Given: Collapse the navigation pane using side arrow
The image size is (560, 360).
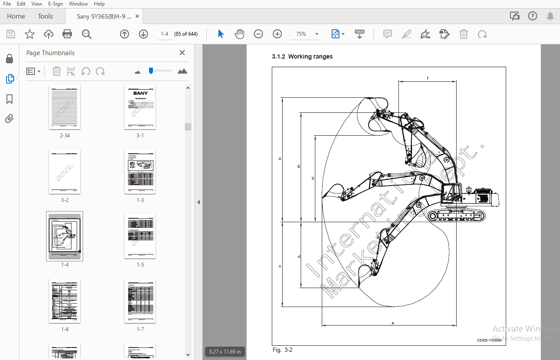Looking at the screenshot, I should pyautogui.click(x=199, y=202).
